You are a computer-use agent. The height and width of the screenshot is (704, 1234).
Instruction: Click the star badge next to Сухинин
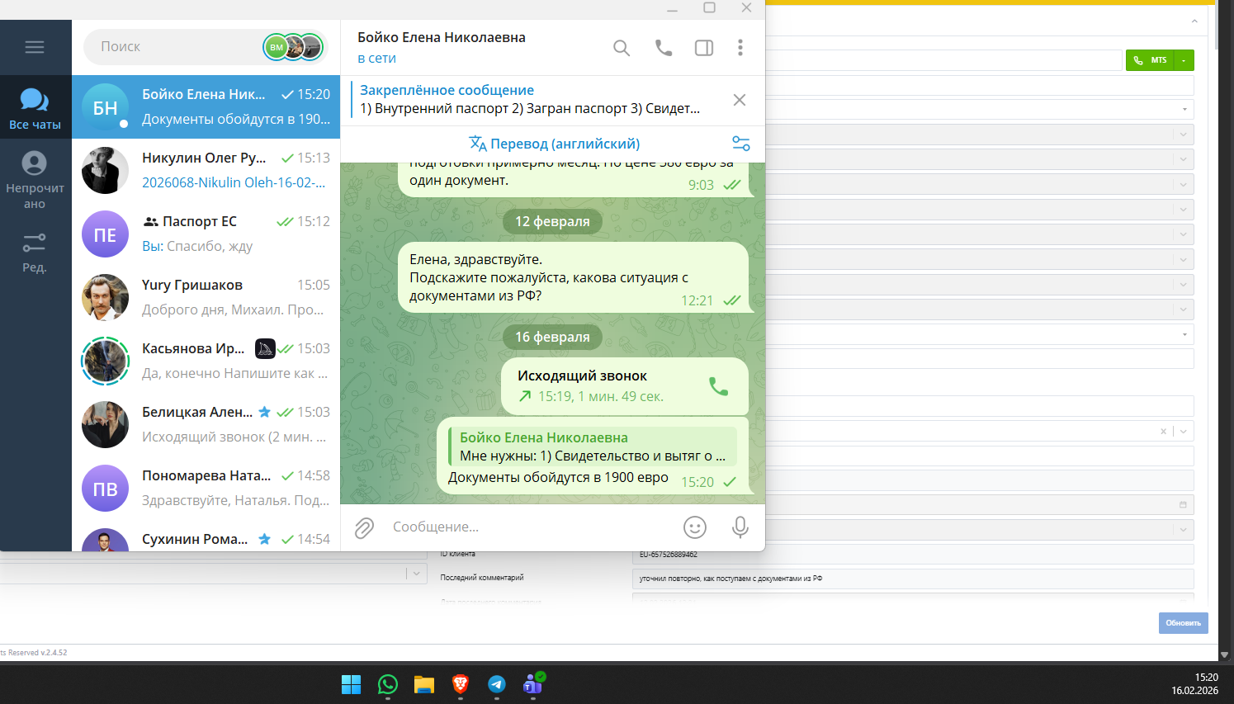point(265,539)
